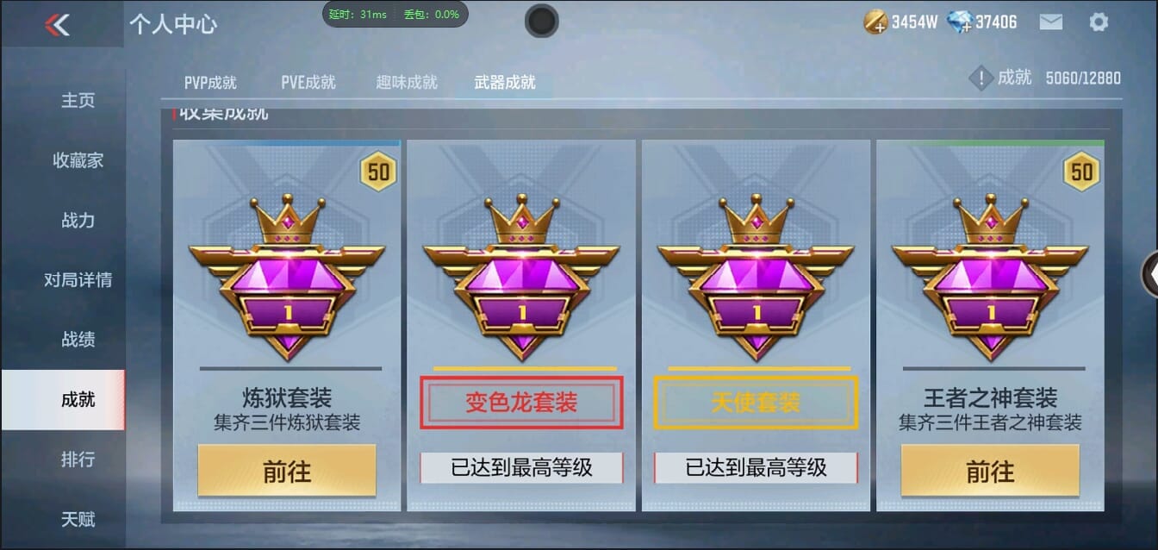Switch to the PVP成就 tab

pos(210,83)
